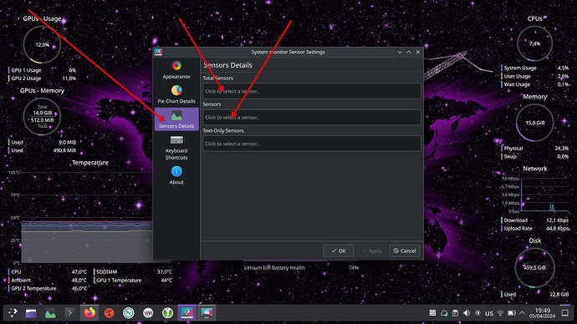Open the grid tray icon
The width and height of the screenshot is (577, 324).
click(433, 313)
